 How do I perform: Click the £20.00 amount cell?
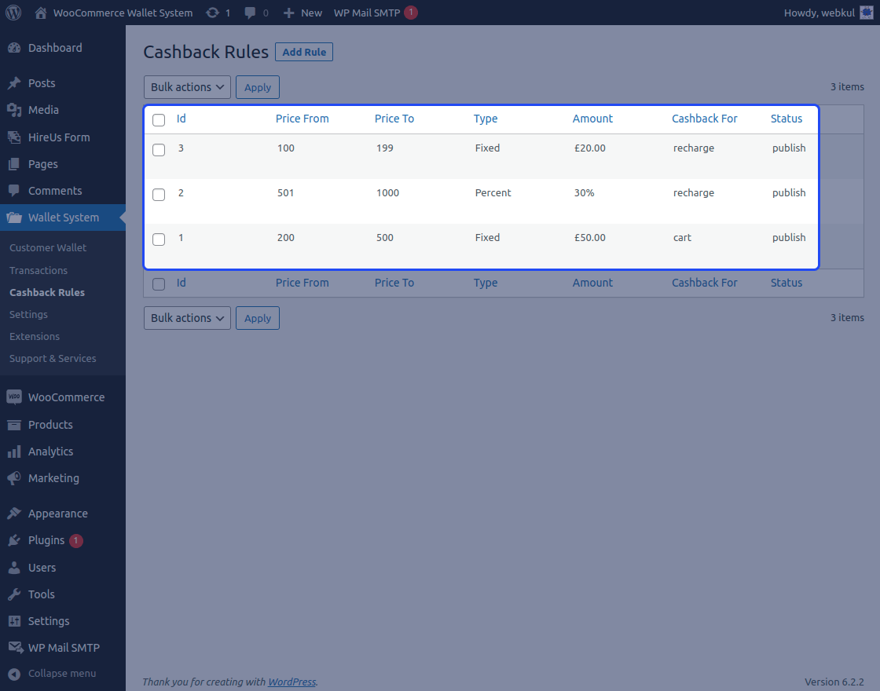590,148
